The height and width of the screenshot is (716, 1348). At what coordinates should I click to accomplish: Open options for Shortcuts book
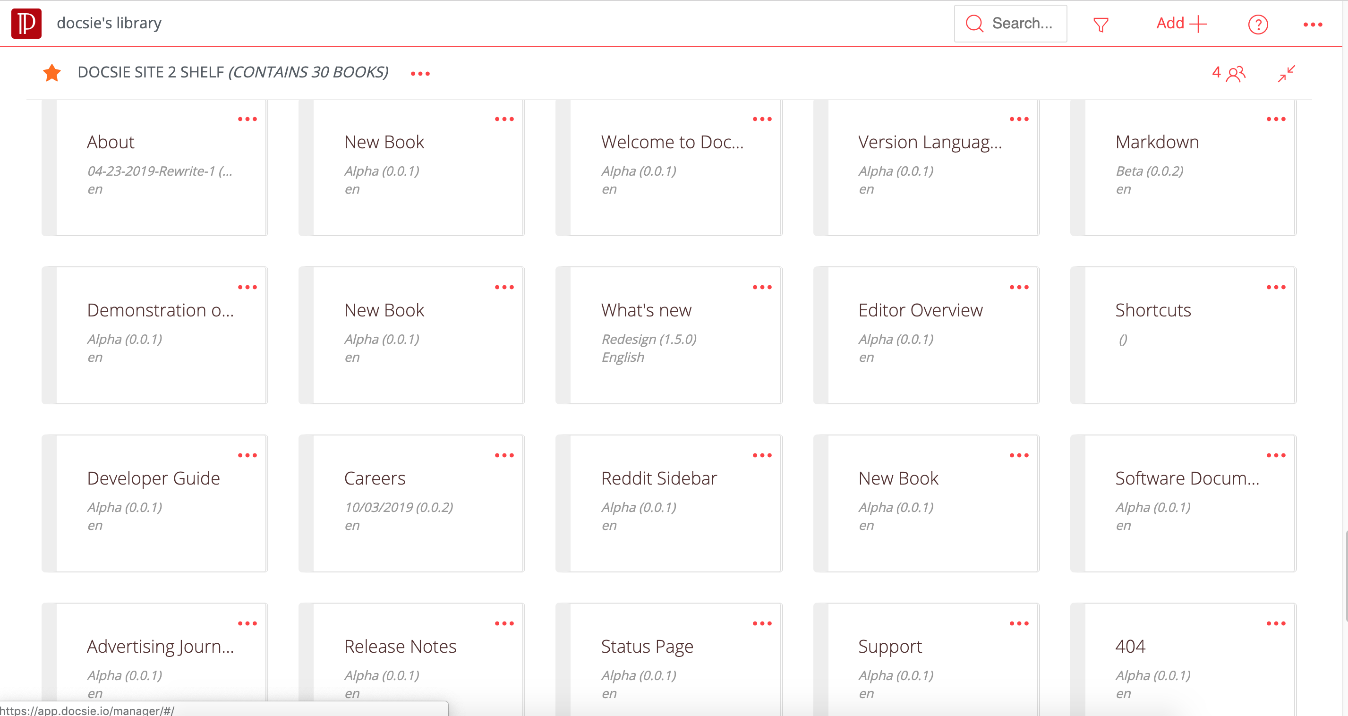(x=1276, y=287)
